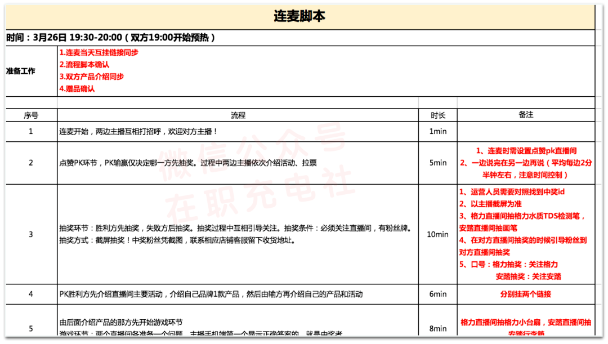Select the '准备工作' label cell
608x344 pixels.
pos(32,71)
